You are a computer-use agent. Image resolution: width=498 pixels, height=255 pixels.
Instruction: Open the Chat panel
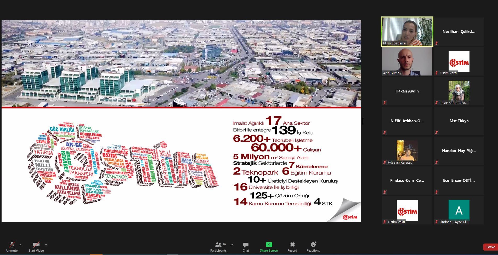point(246,247)
